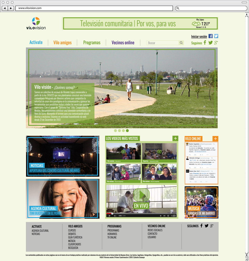Click the Iniciar sesión link
249x261 pixels.
[199, 37]
